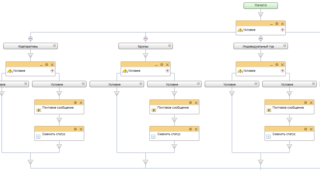The height and width of the screenshot is (170, 320).
Task: Click arrow between Почтовое сообщение and Сменить статус in Круизы
Action: coord(174,120)
